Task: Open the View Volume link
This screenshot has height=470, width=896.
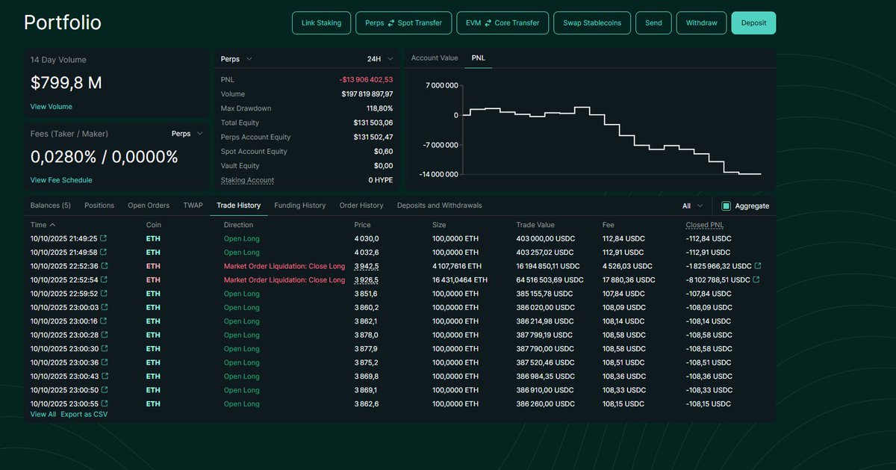Action: click(52, 107)
